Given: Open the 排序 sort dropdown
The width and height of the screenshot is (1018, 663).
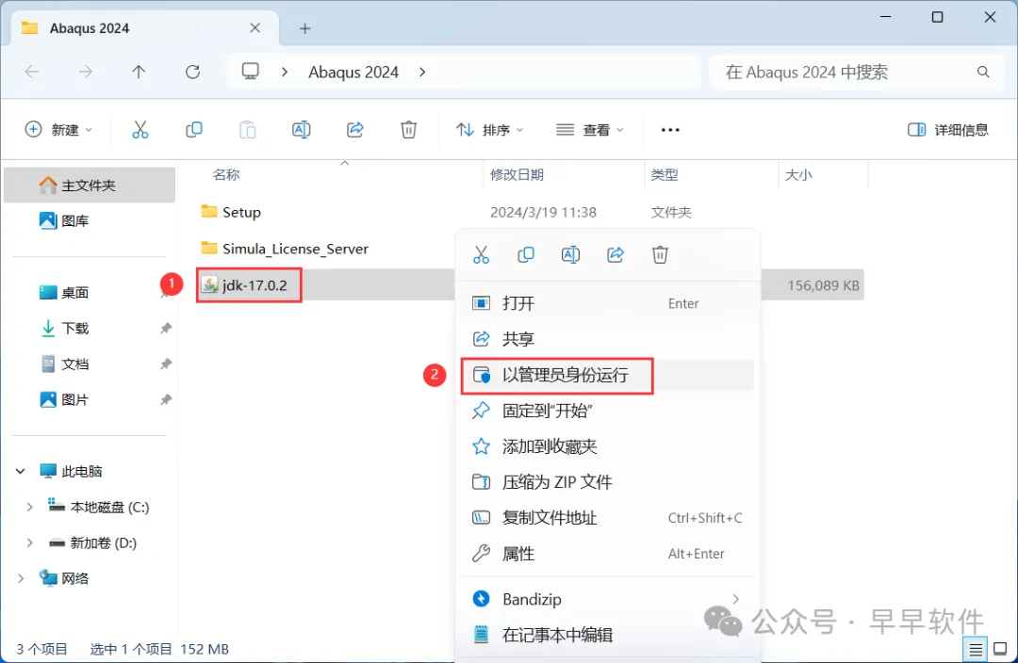Looking at the screenshot, I should point(489,130).
